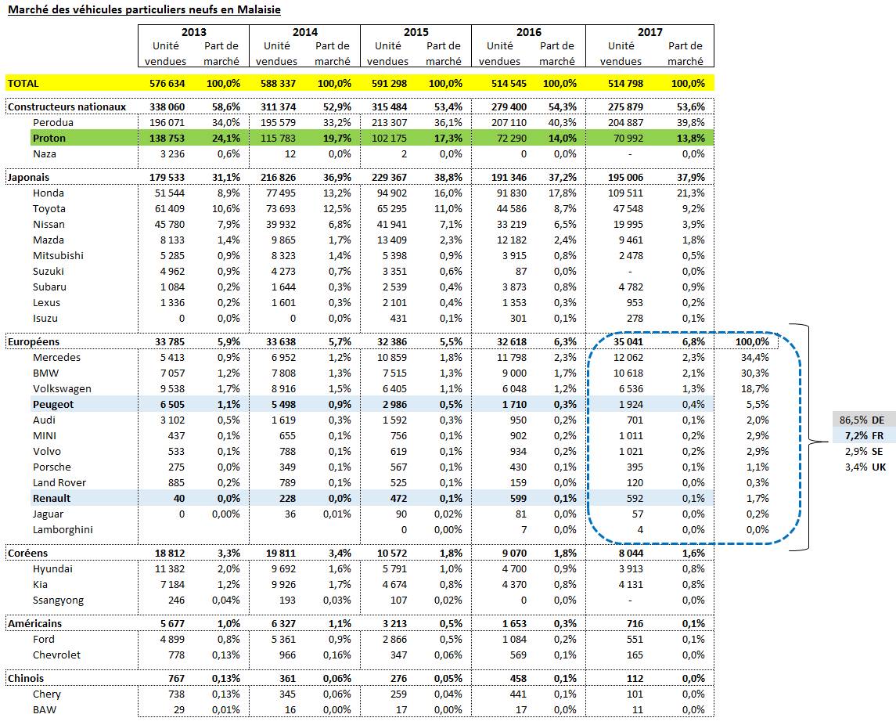Select Perodua 2016 share 40,3%
Image resolution: width=896 pixels, height=725 pixels.
pos(563,122)
